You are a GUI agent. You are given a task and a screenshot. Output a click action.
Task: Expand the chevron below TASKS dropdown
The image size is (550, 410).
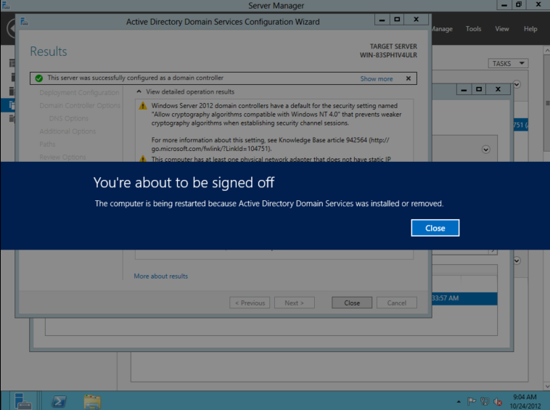coord(517,84)
